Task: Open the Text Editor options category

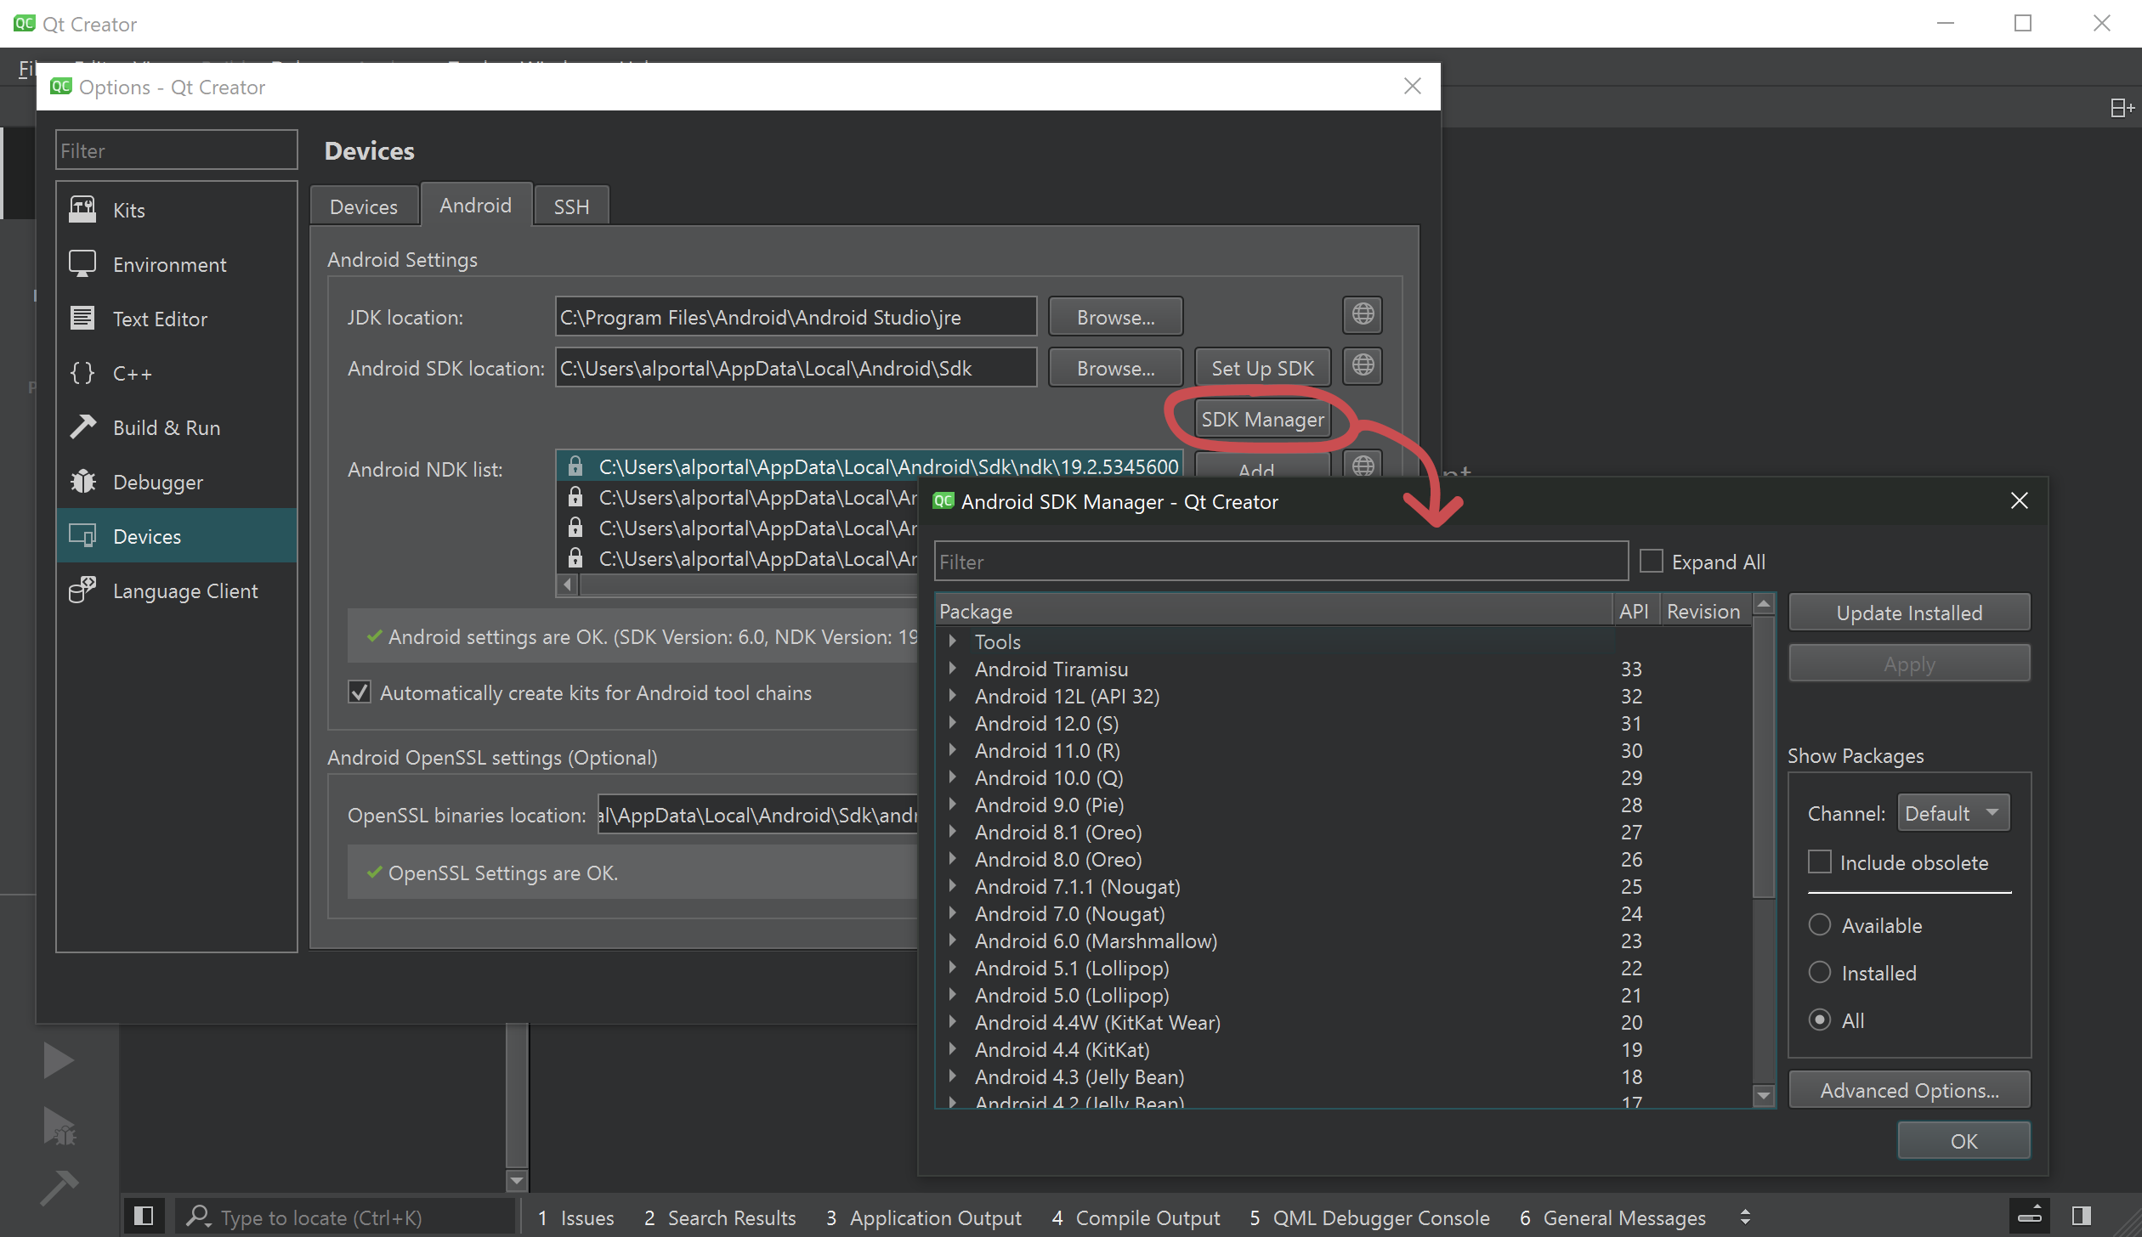Action: click(x=177, y=319)
